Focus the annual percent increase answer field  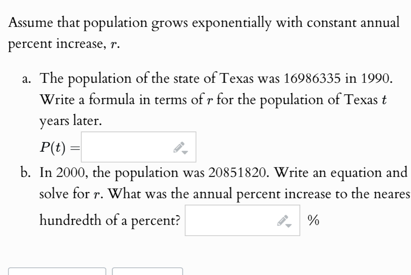point(243,220)
